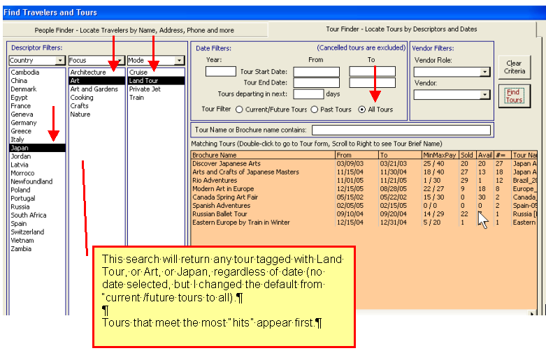Screen dimensions: 546x353
Task: Open the Country descriptor dropdown
Action: 62,61
